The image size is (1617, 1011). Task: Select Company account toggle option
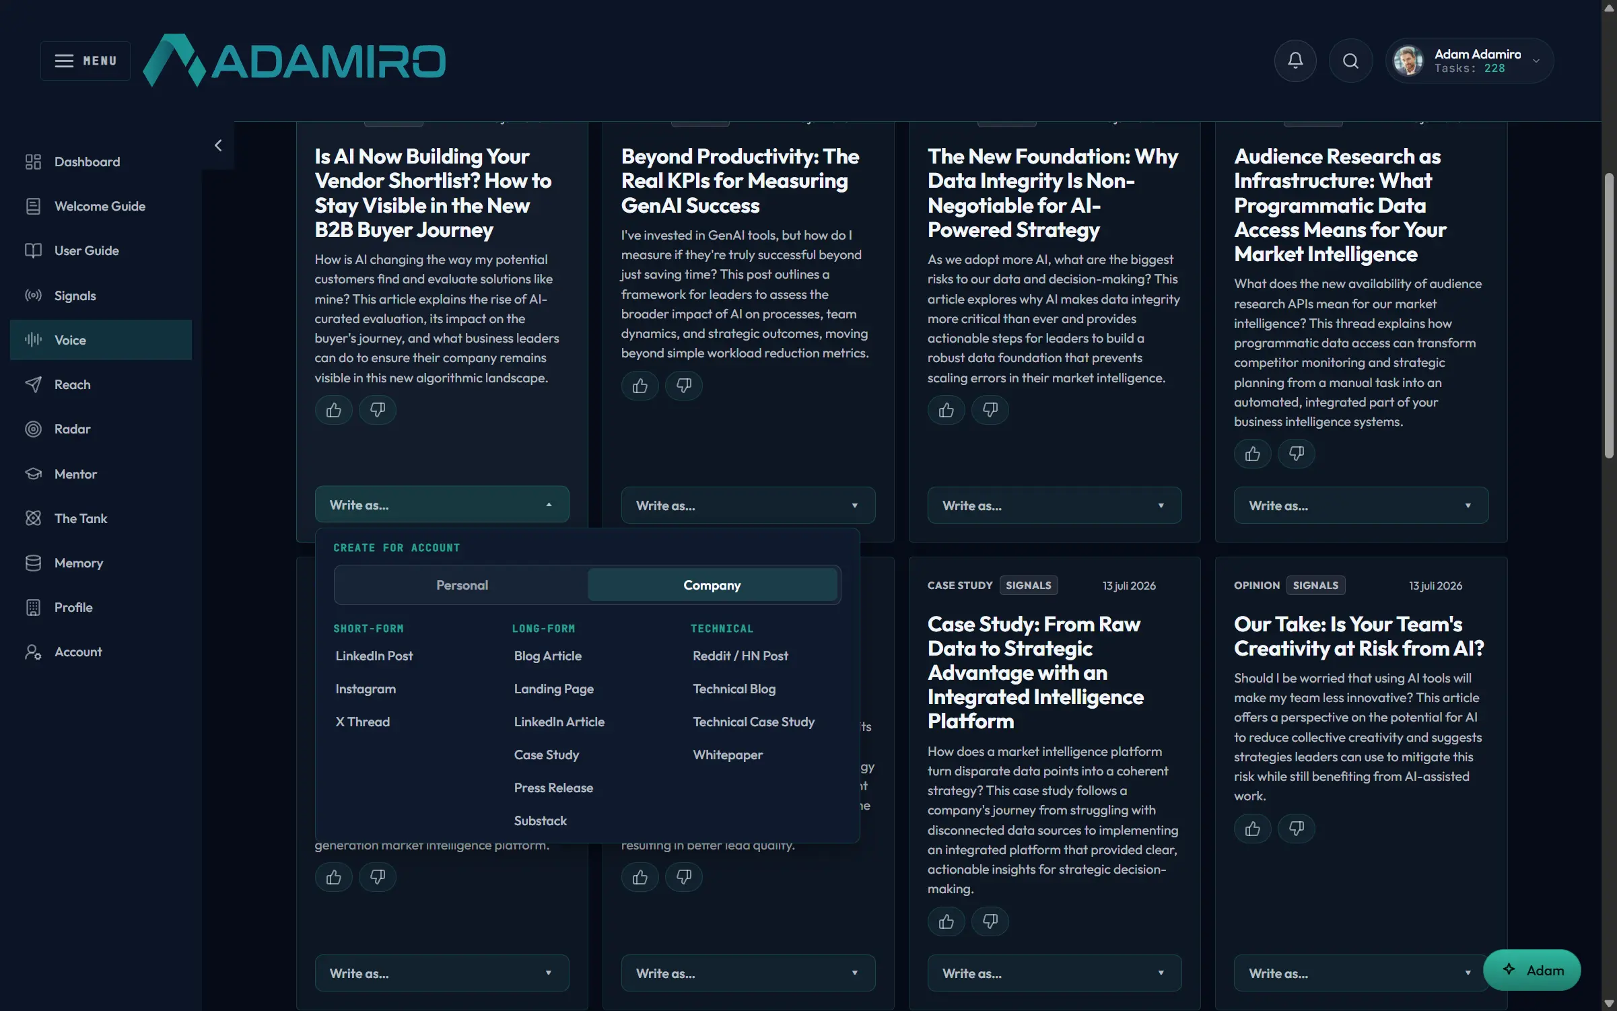click(712, 585)
